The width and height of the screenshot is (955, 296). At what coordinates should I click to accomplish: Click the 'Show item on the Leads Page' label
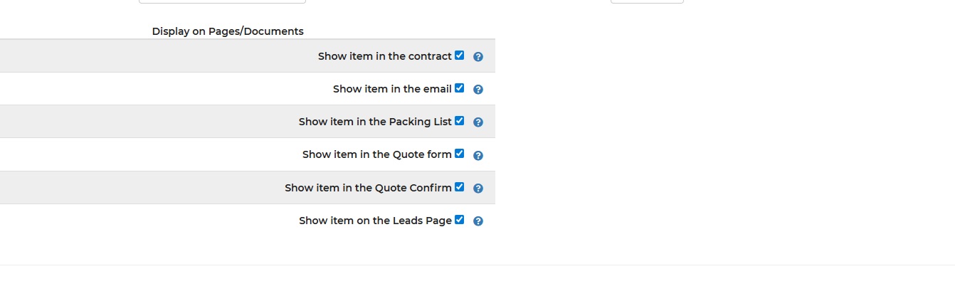tap(375, 221)
